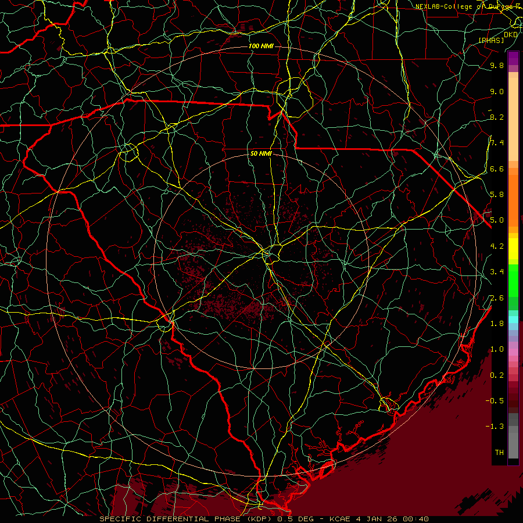Viewport: 523px width, 523px height.
Task: Click the "50 NMI" range ring label
Action: (261, 154)
